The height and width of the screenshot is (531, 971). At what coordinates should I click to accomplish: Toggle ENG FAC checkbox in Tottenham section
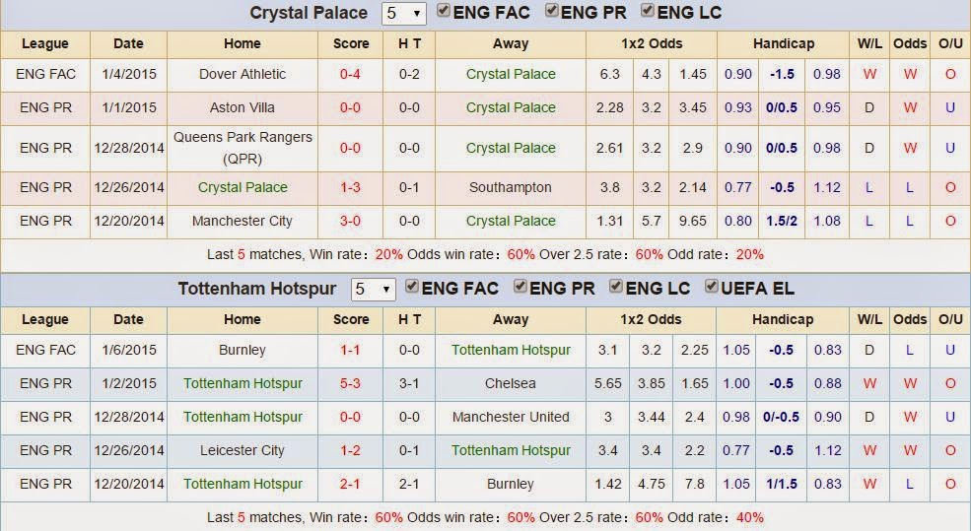click(412, 288)
